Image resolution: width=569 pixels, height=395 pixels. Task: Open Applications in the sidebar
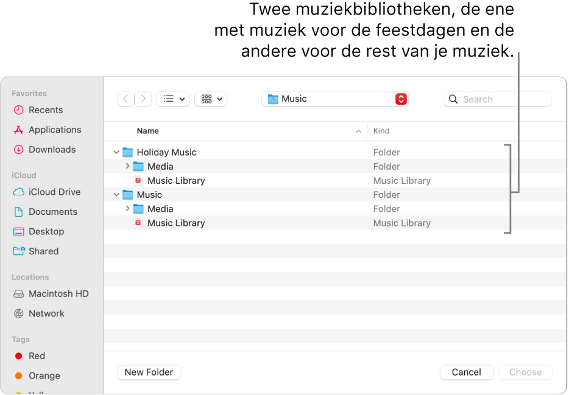point(54,130)
